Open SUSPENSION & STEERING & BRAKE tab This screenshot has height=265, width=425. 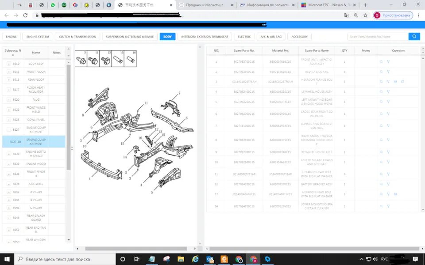pyautogui.click(x=130, y=37)
